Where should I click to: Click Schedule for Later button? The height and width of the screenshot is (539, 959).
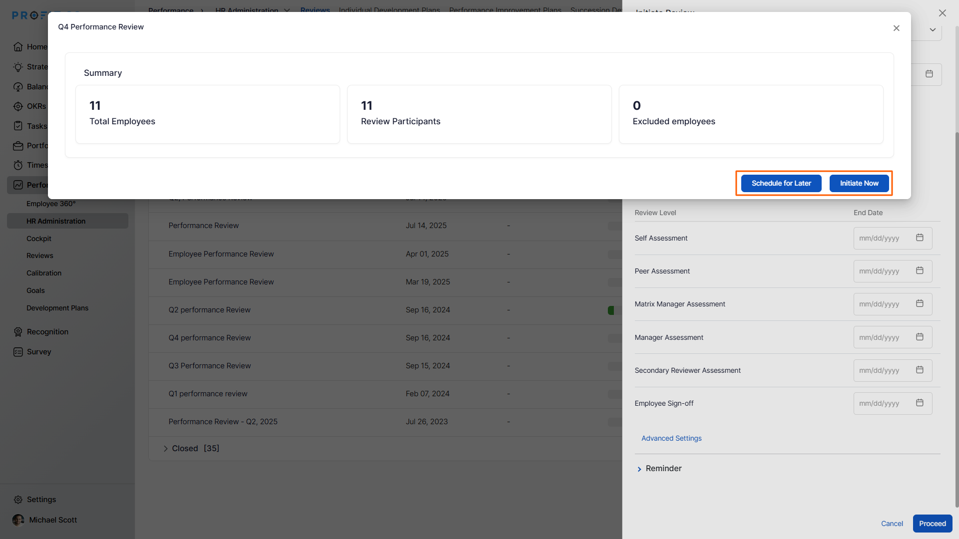[781, 183]
